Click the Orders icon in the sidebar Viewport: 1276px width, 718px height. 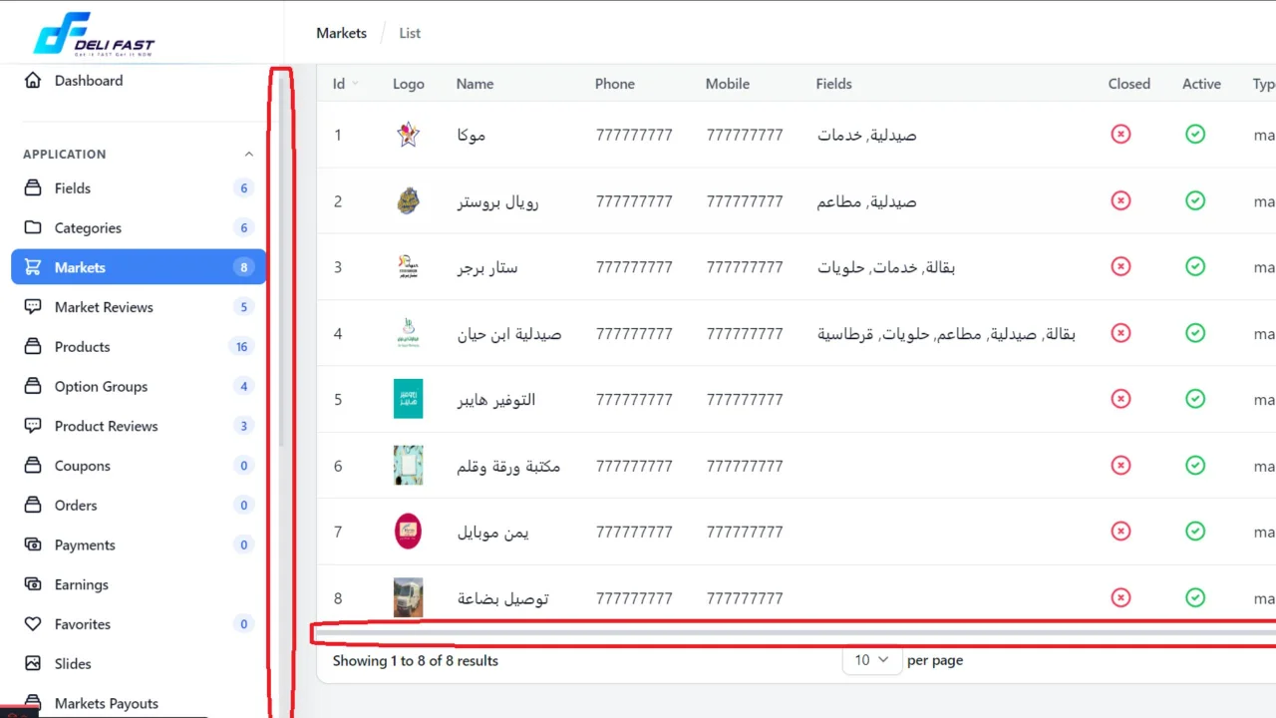pos(33,506)
